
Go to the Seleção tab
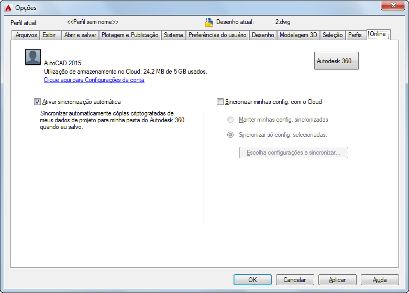click(333, 35)
